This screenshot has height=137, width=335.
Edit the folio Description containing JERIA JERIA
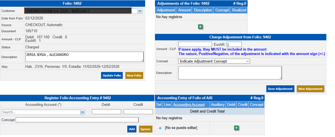pyautogui.click(x=84, y=57)
